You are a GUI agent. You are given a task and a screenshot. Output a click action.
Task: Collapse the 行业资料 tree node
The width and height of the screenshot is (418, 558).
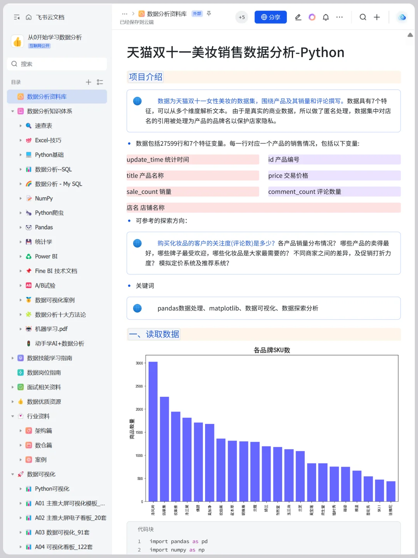pos(13,416)
